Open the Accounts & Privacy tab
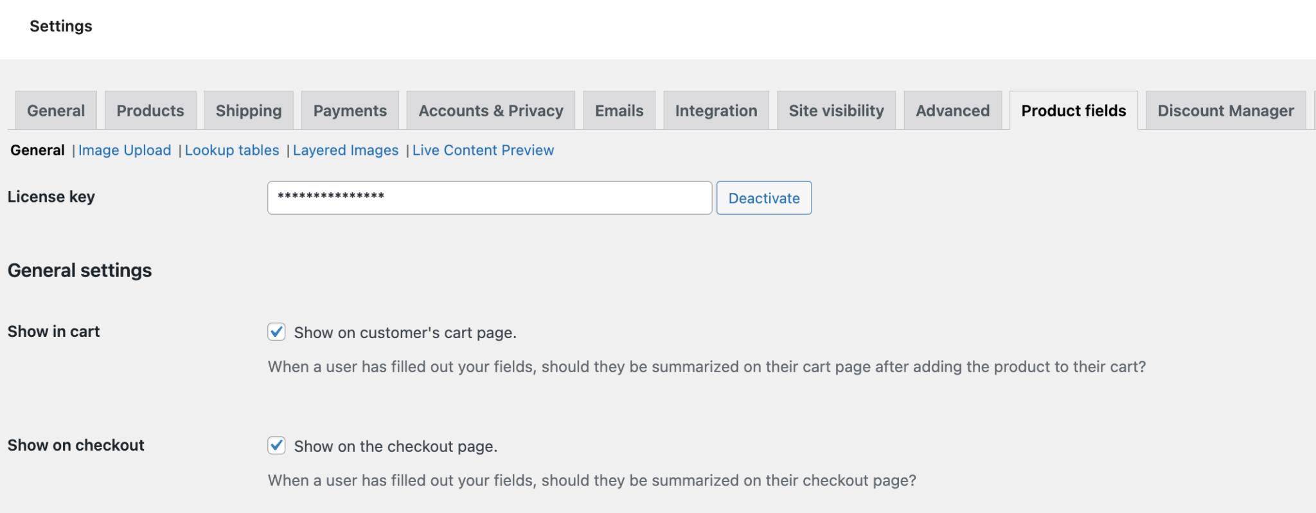Viewport: 1316px width, 513px height. [x=490, y=110]
